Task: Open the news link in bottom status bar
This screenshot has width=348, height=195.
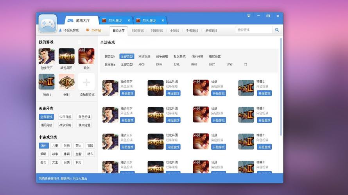Action: coord(63,178)
